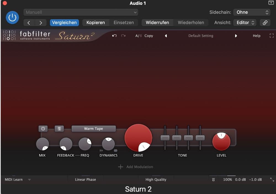Click Copy next to A/B
The width and height of the screenshot is (276, 194).
point(149,36)
